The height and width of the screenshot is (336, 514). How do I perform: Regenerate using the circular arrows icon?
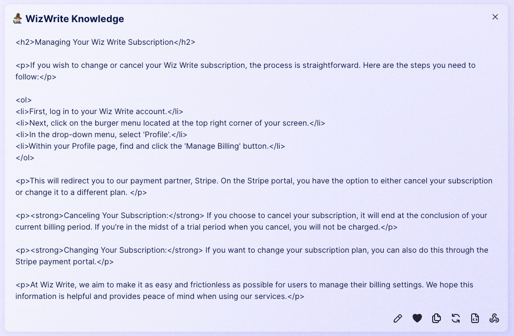click(x=456, y=318)
